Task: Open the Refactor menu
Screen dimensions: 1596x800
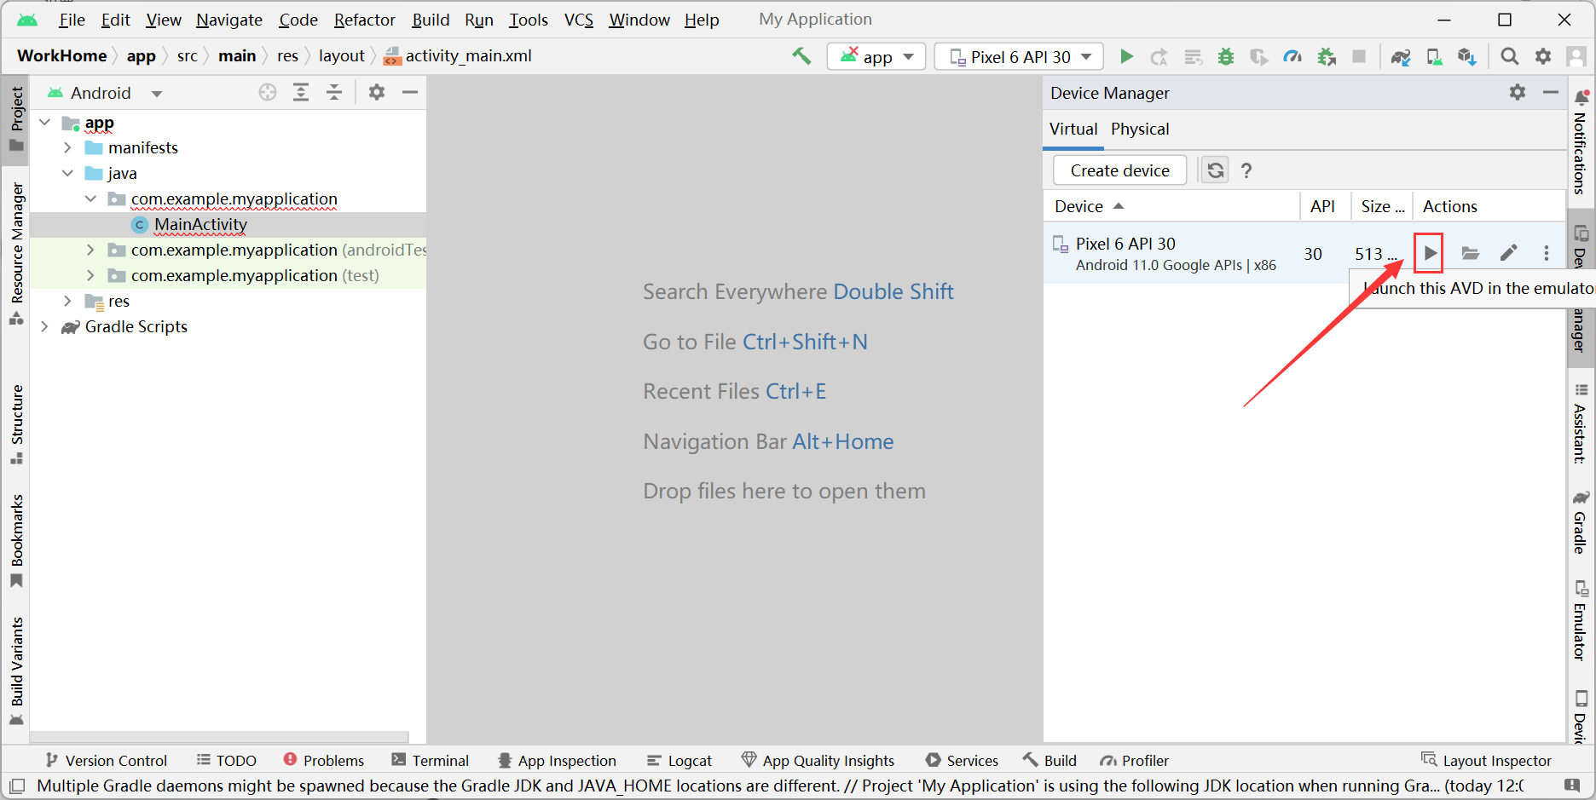Action: [364, 20]
